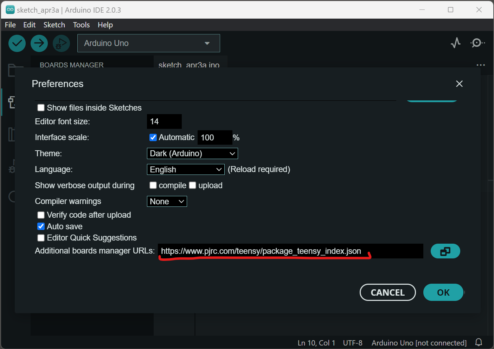Toggle Show files inside Sketches
494x349 pixels.
point(41,108)
